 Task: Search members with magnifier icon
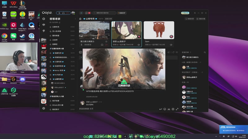click(205, 52)
